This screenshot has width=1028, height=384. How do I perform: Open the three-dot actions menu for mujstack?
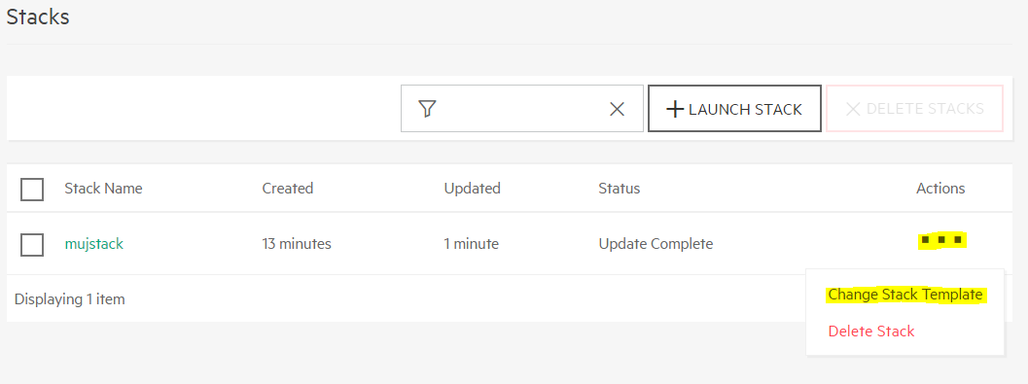tap(942, 240)
